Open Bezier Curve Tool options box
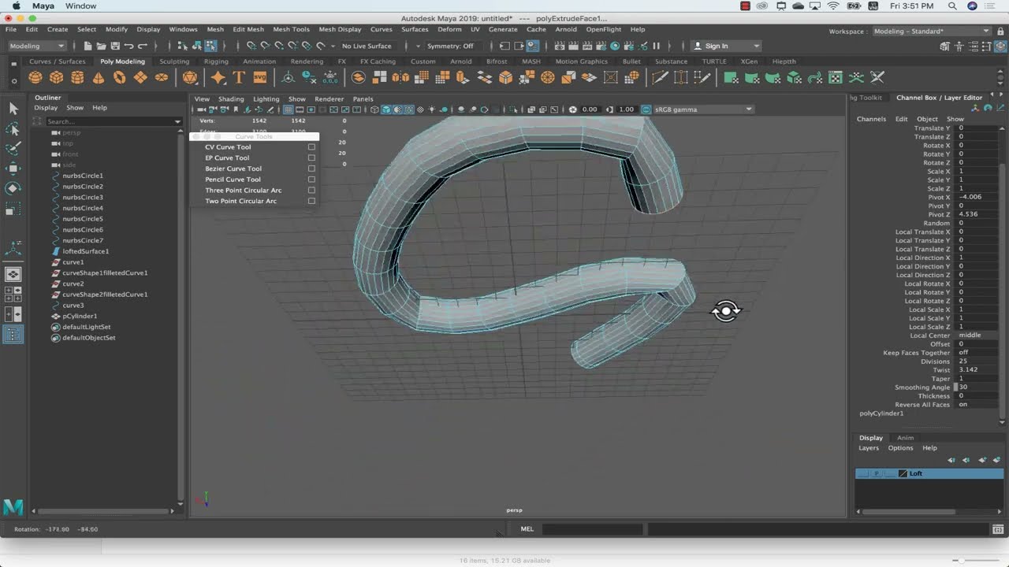This screenshot has height=567, width=1009. 311,169
